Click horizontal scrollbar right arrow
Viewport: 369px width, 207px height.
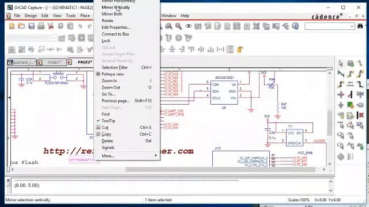coord(324,170)
